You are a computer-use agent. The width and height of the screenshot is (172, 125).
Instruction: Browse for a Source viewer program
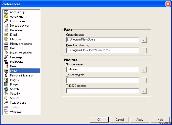pos(144,69)
